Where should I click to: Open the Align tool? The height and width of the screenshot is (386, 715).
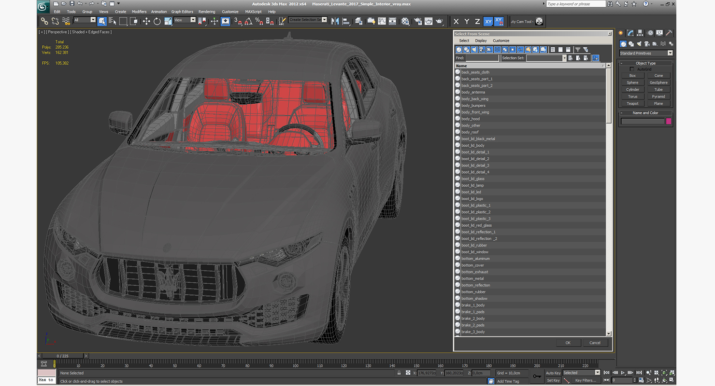tap(346, 21)
